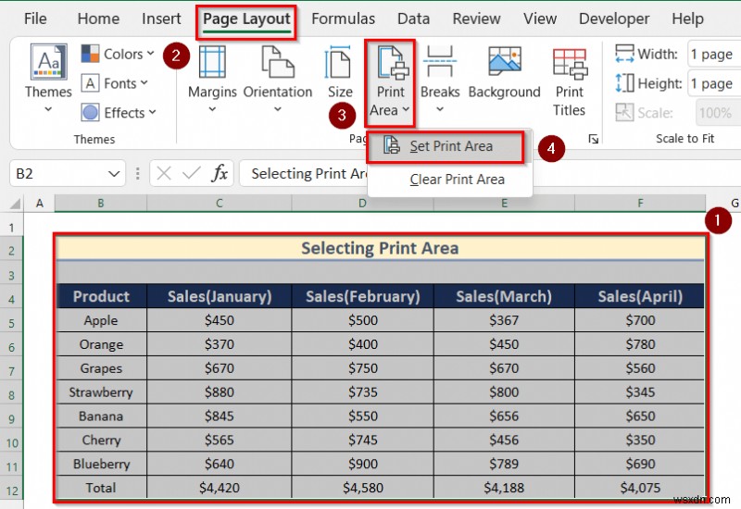741x509 pixels.
Task: Click the Breaks icon
Action: pyautogui.click(x=440, y=63)
